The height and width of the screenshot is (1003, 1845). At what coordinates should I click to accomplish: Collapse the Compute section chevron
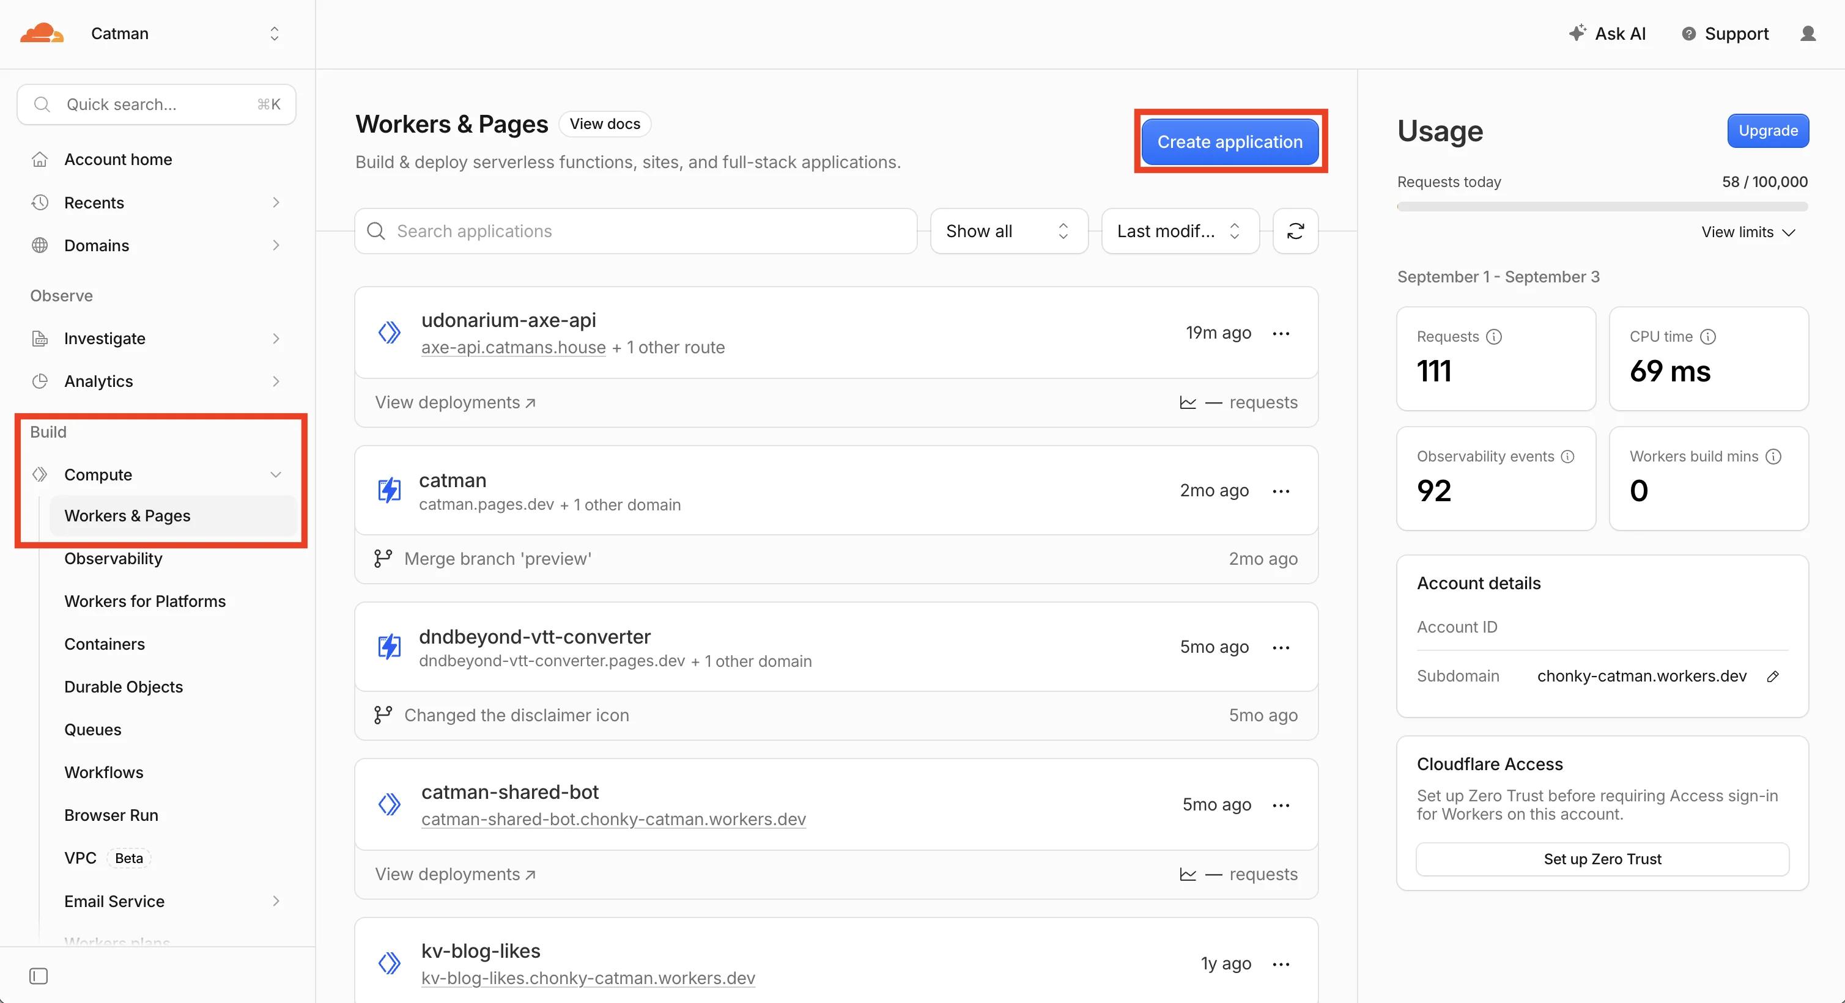tap(276, 475)
